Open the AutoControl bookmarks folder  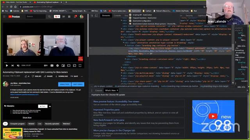click(135, 11)
